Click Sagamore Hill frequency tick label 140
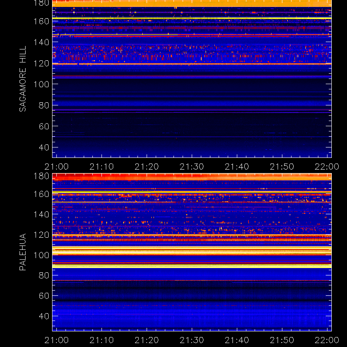Image resolution: width=347 pixels, height=347 pixels. (x=41, y=42)
